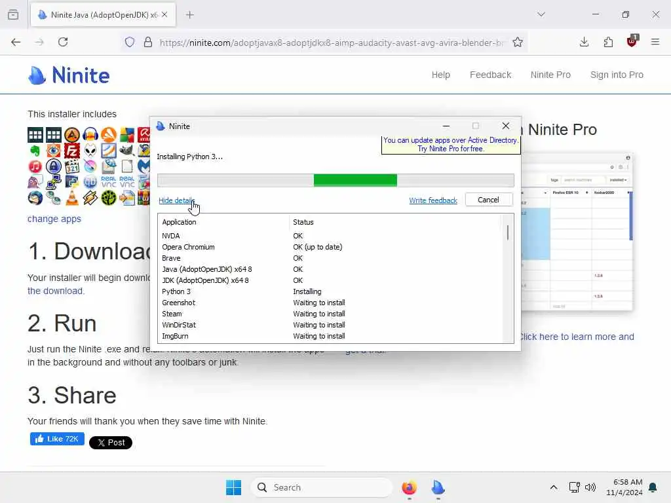
Task: Click the Winamp lightning icon
Action: [90, 198]
